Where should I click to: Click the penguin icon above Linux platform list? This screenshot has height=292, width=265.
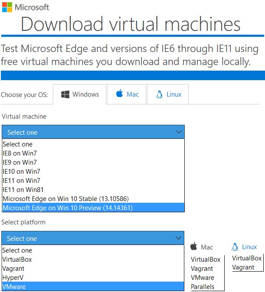235,247
